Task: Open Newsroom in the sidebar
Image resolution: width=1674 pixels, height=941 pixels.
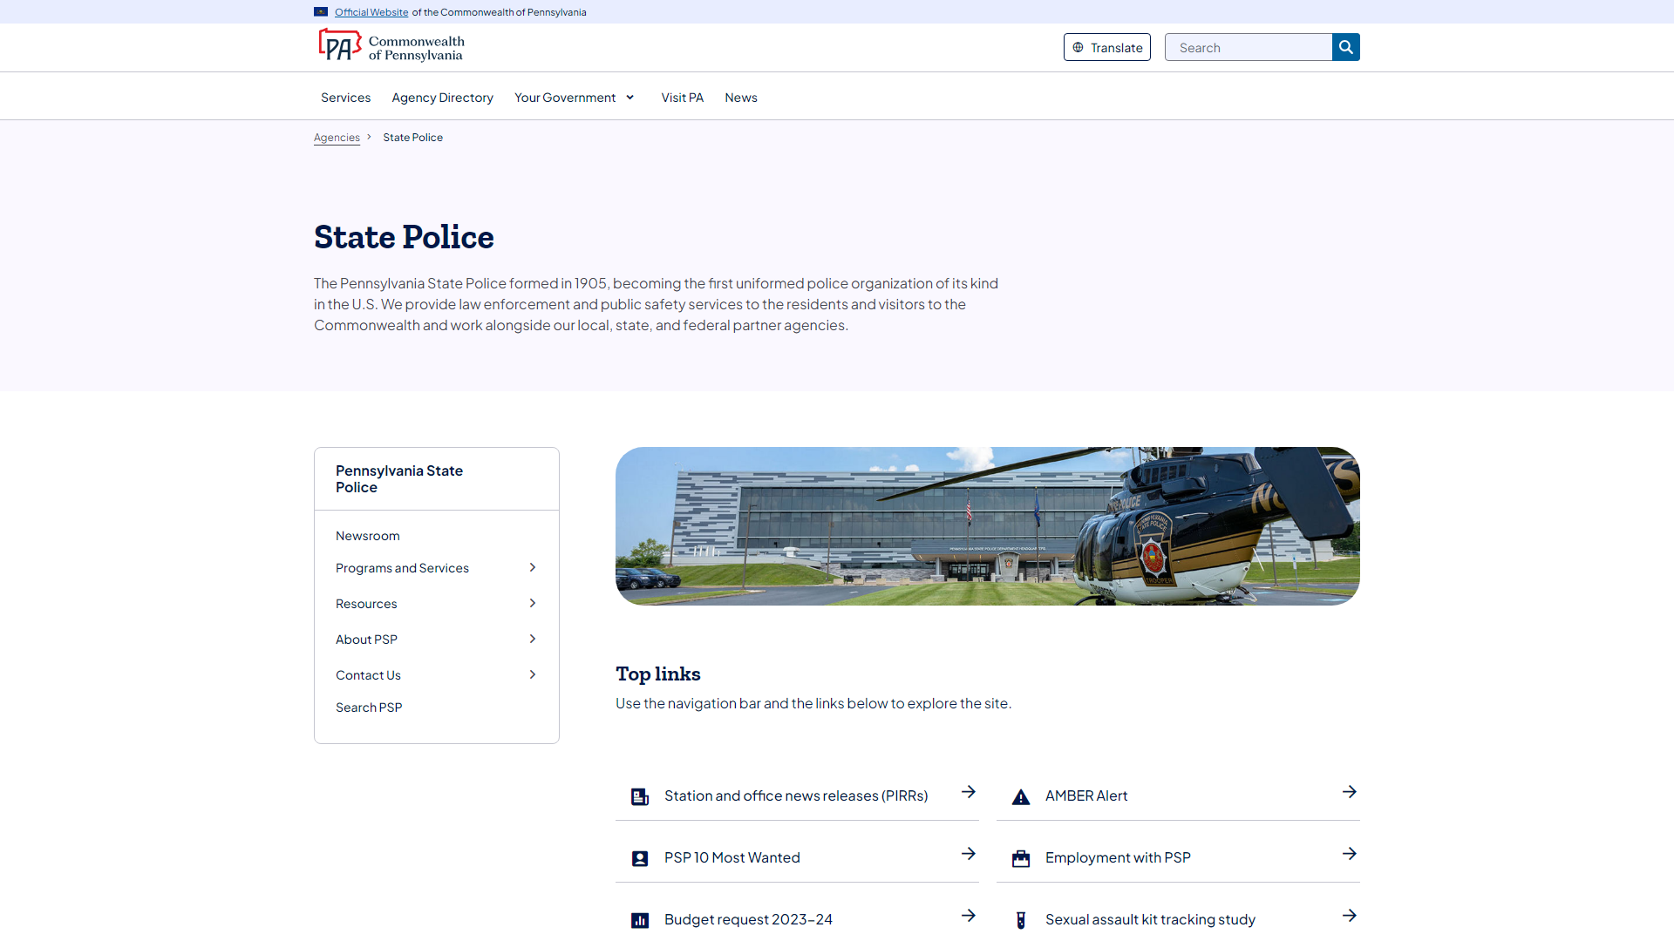Action: [x=368, y=536]
